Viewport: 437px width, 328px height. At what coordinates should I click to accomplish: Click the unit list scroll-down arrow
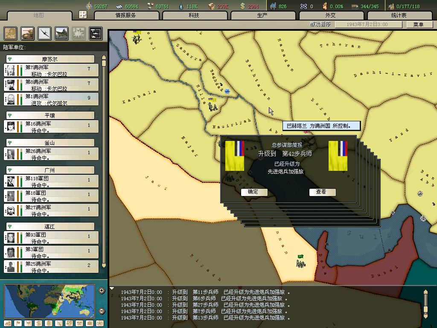pyautogui.click(x=104, y=266)
